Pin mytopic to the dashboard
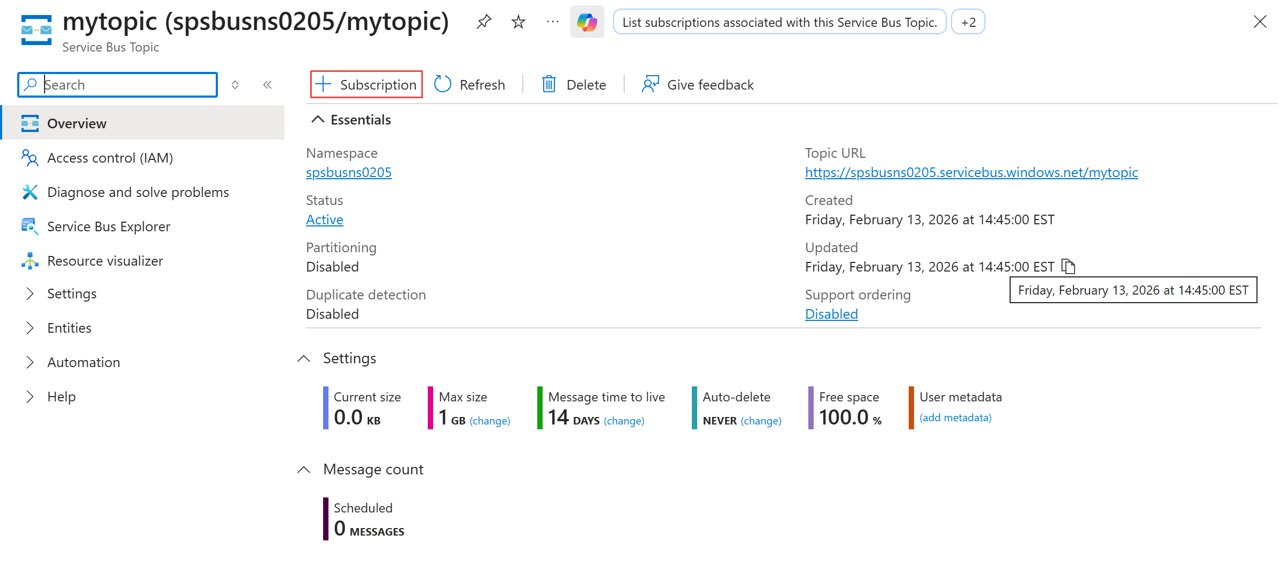Viewport: 1279px width, 564px height. tap(484, 22)
